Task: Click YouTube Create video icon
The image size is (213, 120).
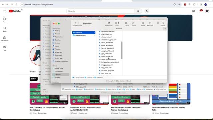Action: click(x=194, y=11)
